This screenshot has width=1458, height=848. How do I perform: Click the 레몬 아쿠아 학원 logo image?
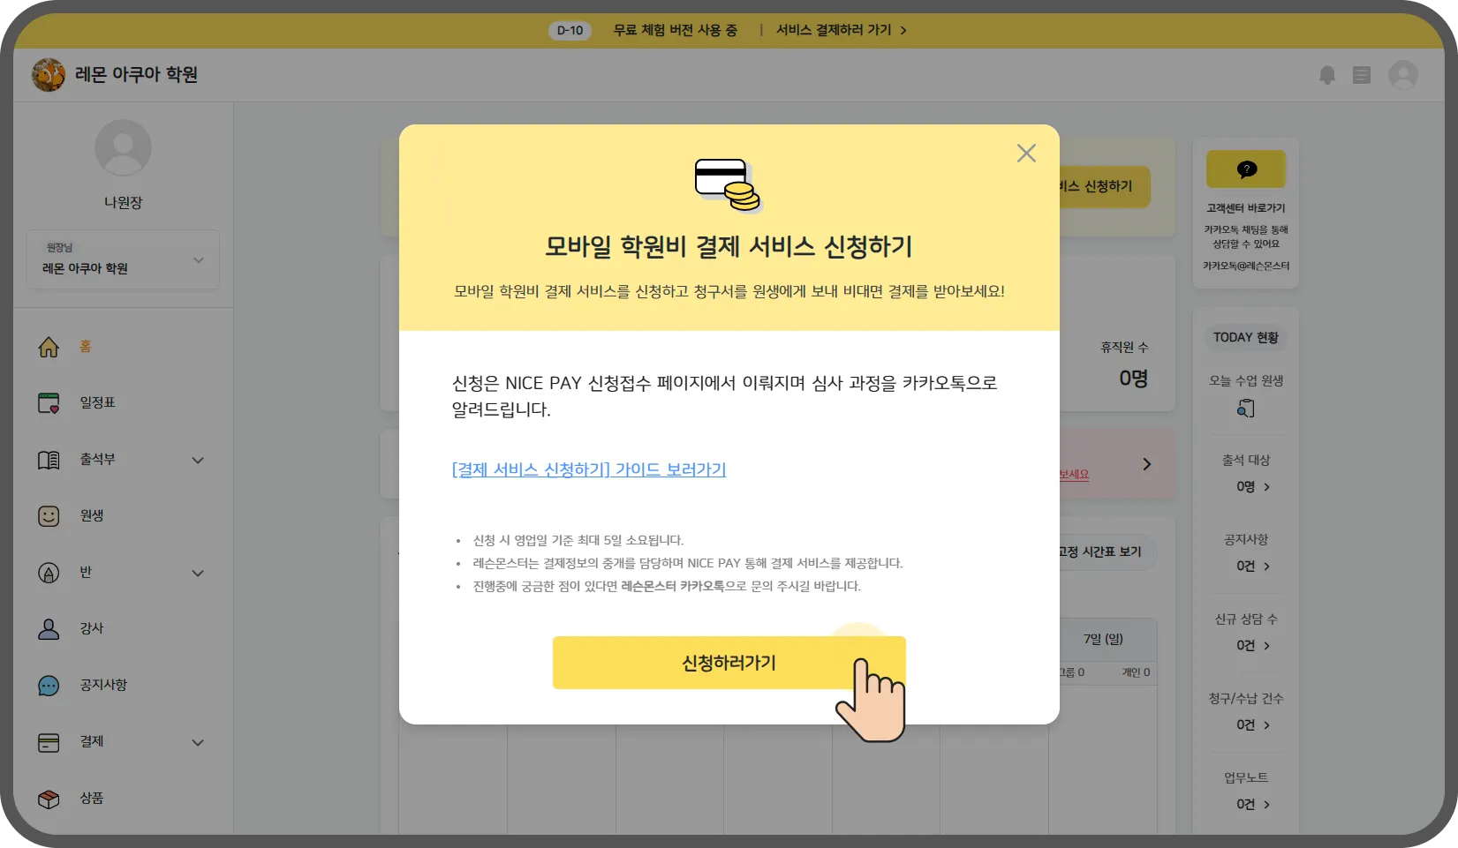click(49, 75)
